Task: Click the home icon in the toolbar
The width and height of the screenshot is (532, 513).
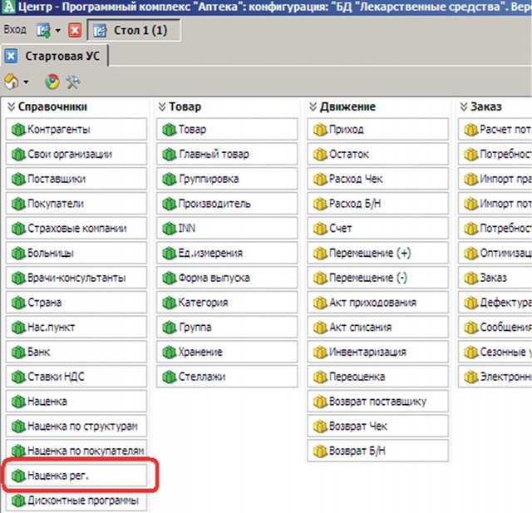Action: click(12, 81)
